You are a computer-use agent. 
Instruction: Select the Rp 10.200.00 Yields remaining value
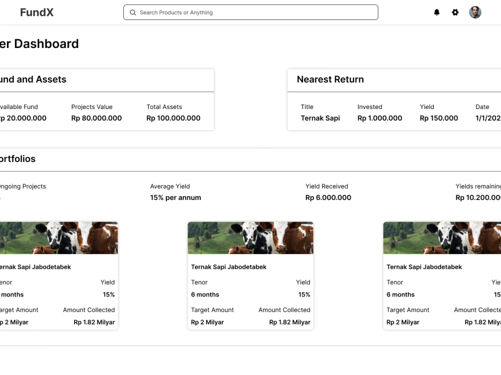click(x=478, y=197)
